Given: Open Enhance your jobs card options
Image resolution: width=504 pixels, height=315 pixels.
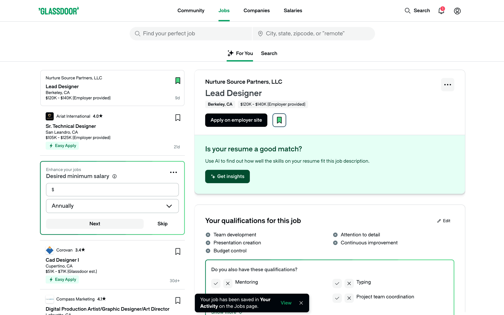Looking at the screenshot, I should 174,172.
